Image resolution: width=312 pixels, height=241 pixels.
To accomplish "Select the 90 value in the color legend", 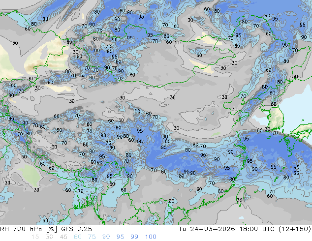I will point(106,237).
